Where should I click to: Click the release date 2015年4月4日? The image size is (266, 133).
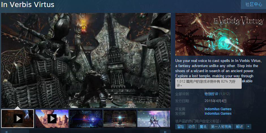(215, 101)
